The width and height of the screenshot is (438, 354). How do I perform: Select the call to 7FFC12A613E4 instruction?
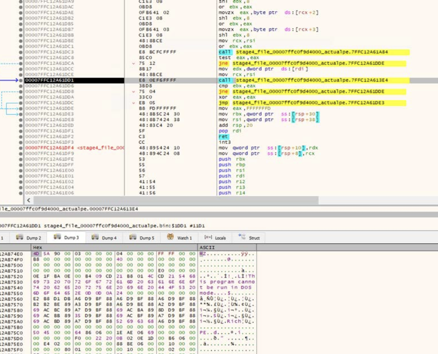coord(314,80)
